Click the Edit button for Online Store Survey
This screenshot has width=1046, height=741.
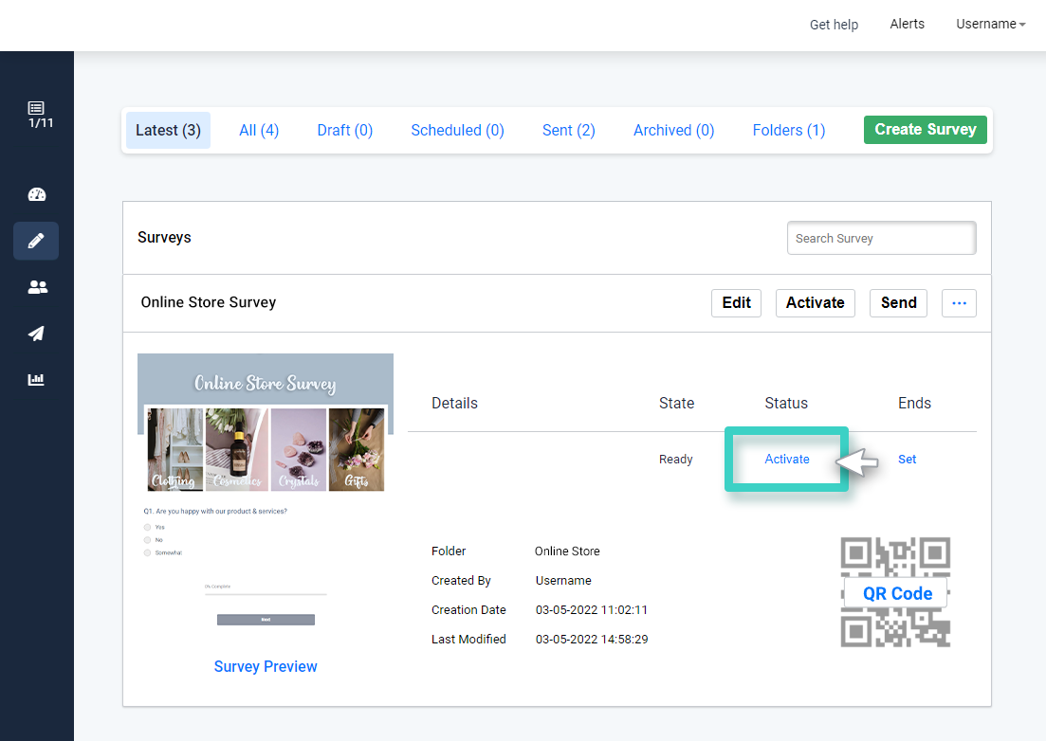coord(737,303)
